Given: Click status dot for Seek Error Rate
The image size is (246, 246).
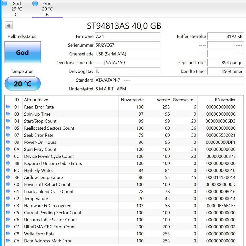Looking at the screenshot, I should tap(8, 135).
